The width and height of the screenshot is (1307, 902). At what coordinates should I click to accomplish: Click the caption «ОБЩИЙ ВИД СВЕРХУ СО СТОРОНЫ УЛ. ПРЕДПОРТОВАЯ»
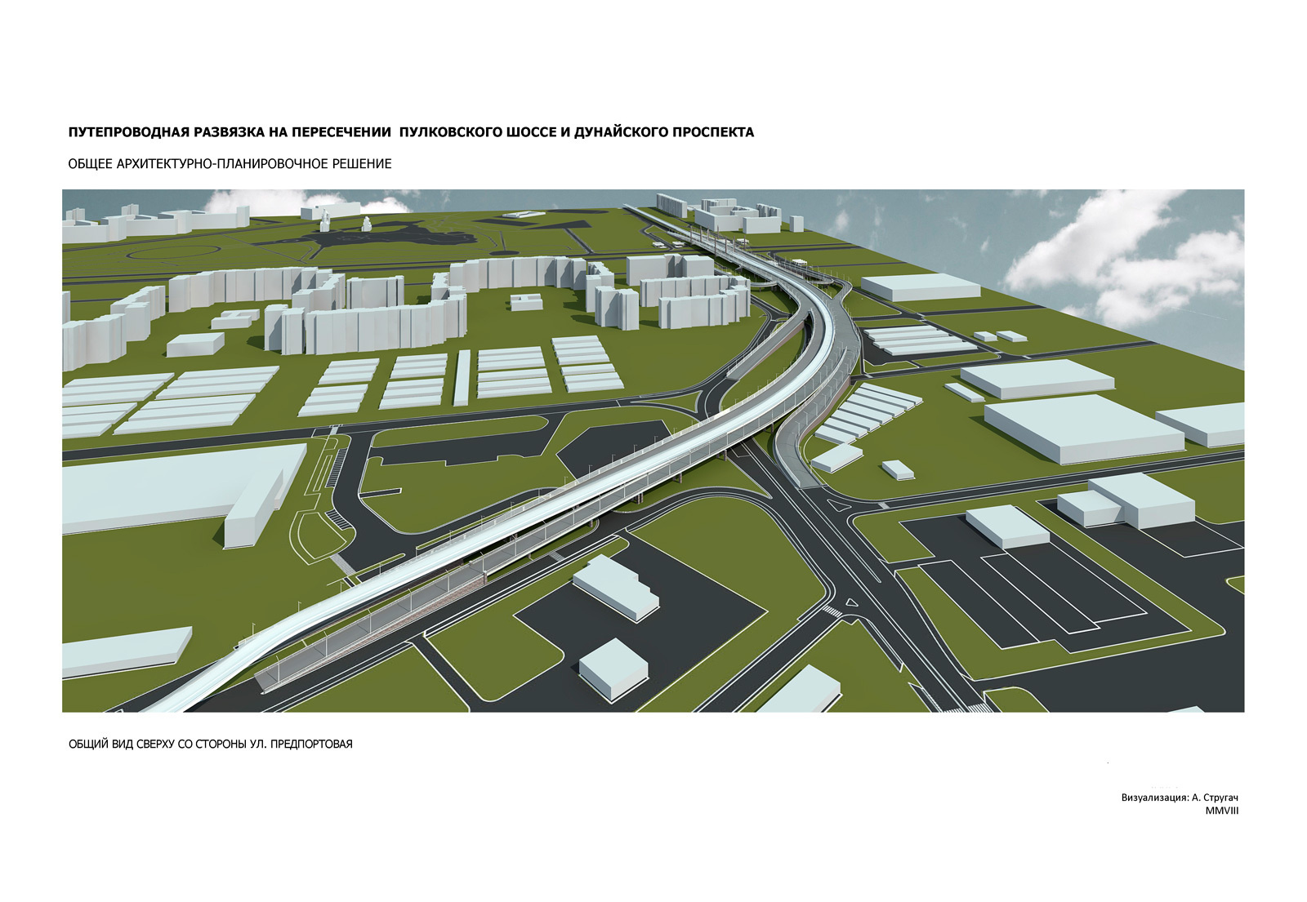pyautogui.click(x=210, y=744)
